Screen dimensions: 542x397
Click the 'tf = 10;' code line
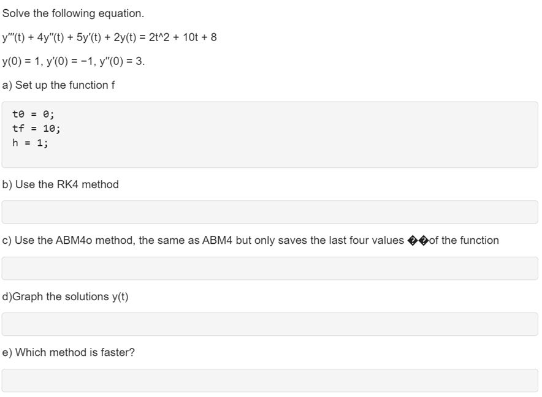36,128
